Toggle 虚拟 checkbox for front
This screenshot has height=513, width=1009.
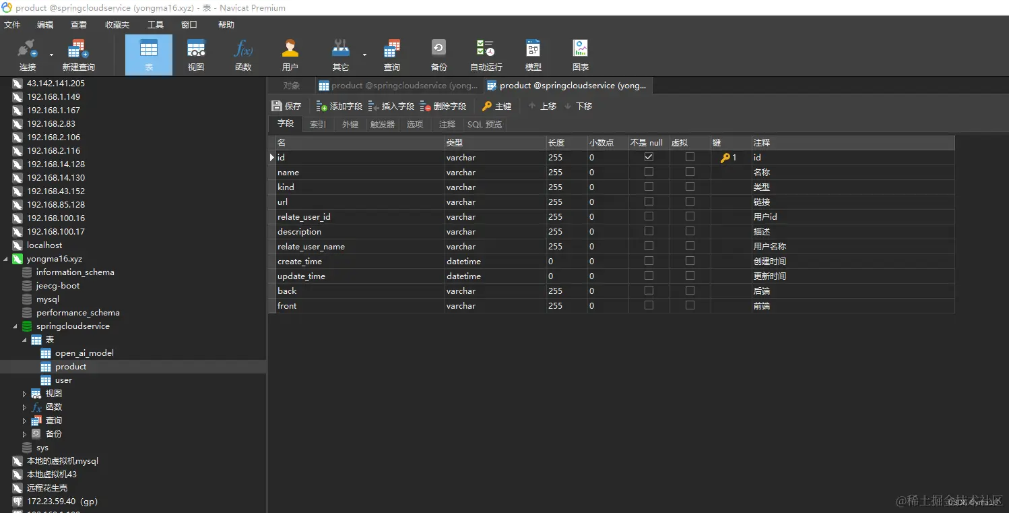click(x=690, y=305)
